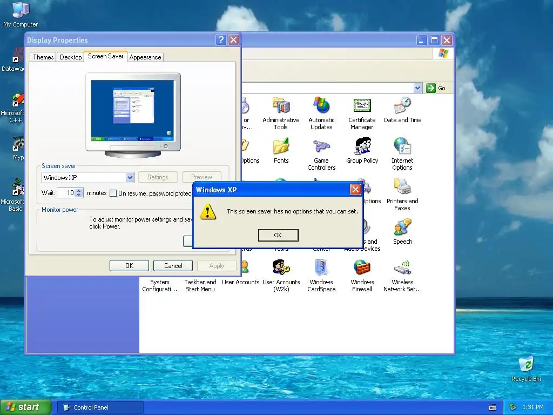The height and width of the screenshot is (415, 553).
Task: Open the Screen saver dropdown list
Action: (130, 177)
